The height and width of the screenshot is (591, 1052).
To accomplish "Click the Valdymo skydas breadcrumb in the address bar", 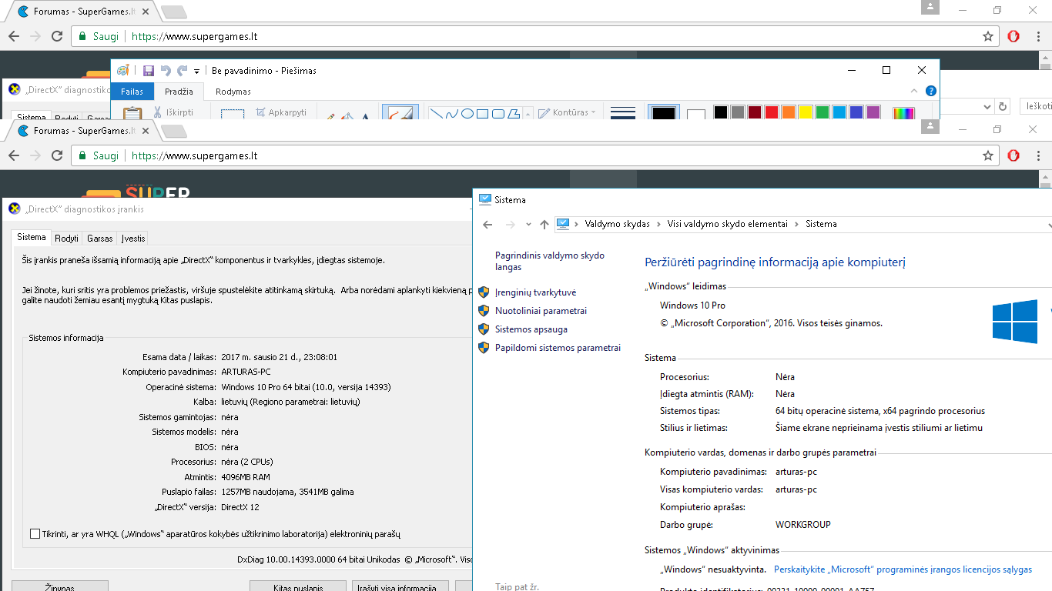I will tap(618, 224).
